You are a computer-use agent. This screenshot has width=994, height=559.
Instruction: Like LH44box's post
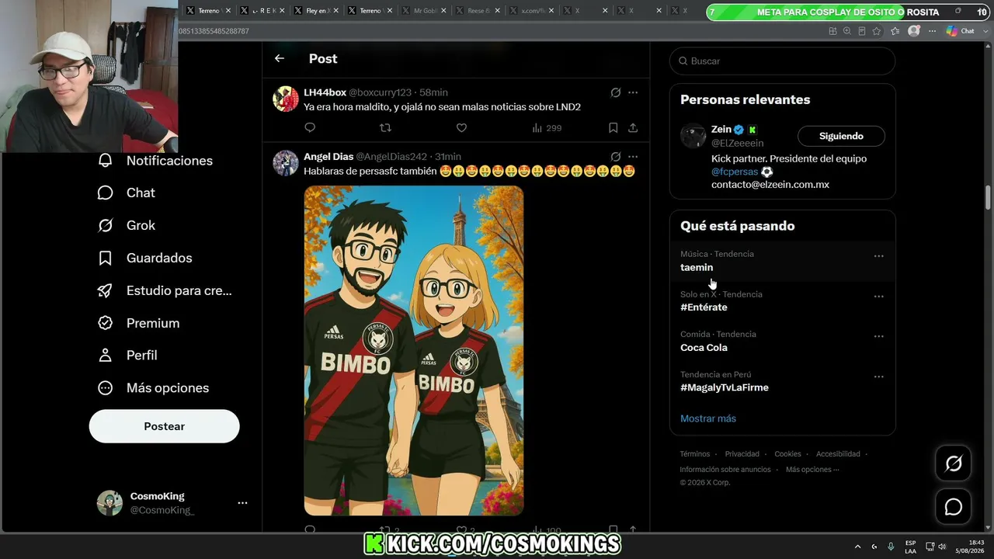461,127
